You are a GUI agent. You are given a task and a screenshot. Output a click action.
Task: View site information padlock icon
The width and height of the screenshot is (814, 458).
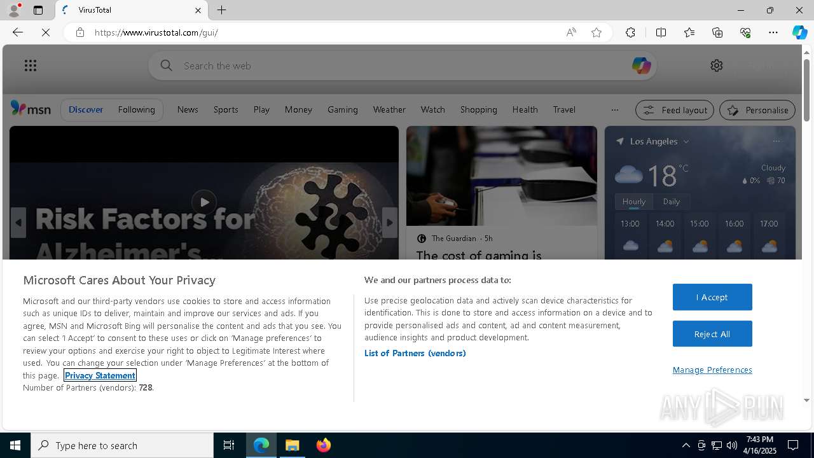pos(80,32)
